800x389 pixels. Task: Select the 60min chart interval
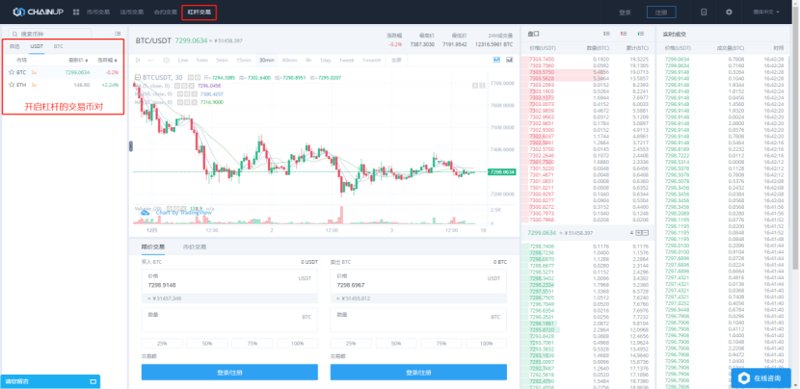289,60
